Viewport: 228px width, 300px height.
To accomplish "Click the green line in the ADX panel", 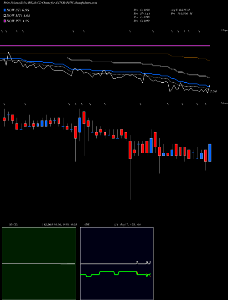I will [x=115, y=274].
